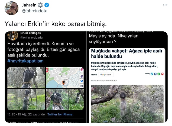Click the gear emoji beside Jahrein

[x=40, y=5]
